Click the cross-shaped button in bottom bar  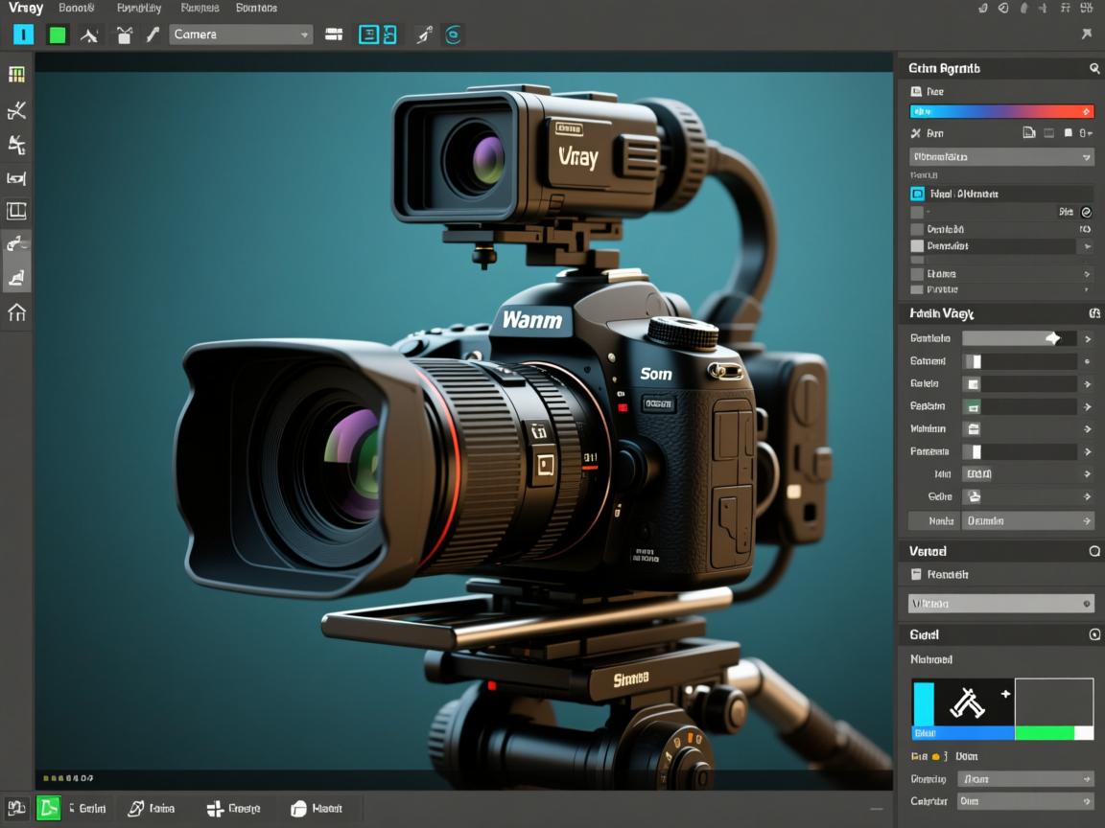coord(215,809)
